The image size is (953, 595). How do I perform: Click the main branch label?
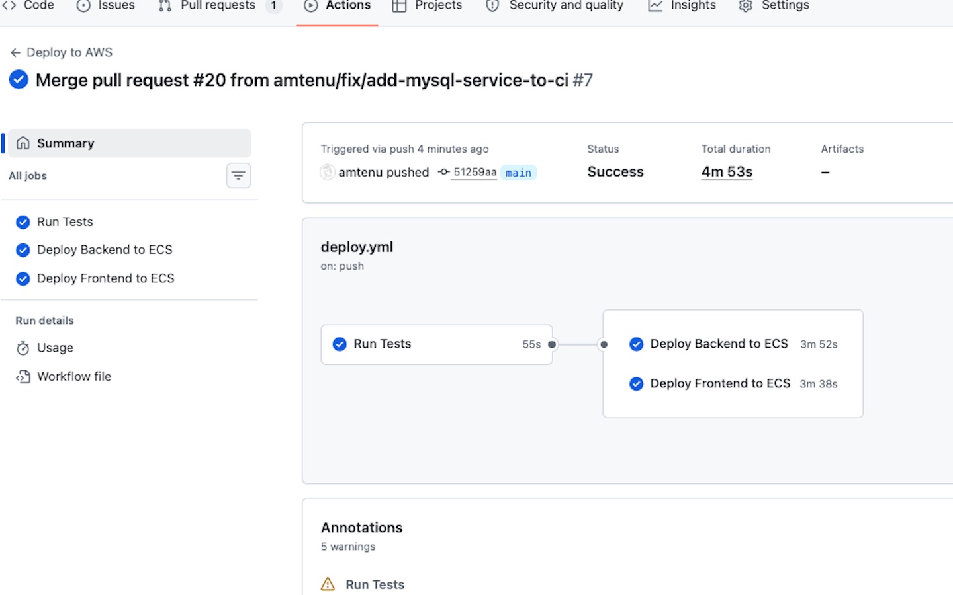pyautogui.click(x=518, y=173)
